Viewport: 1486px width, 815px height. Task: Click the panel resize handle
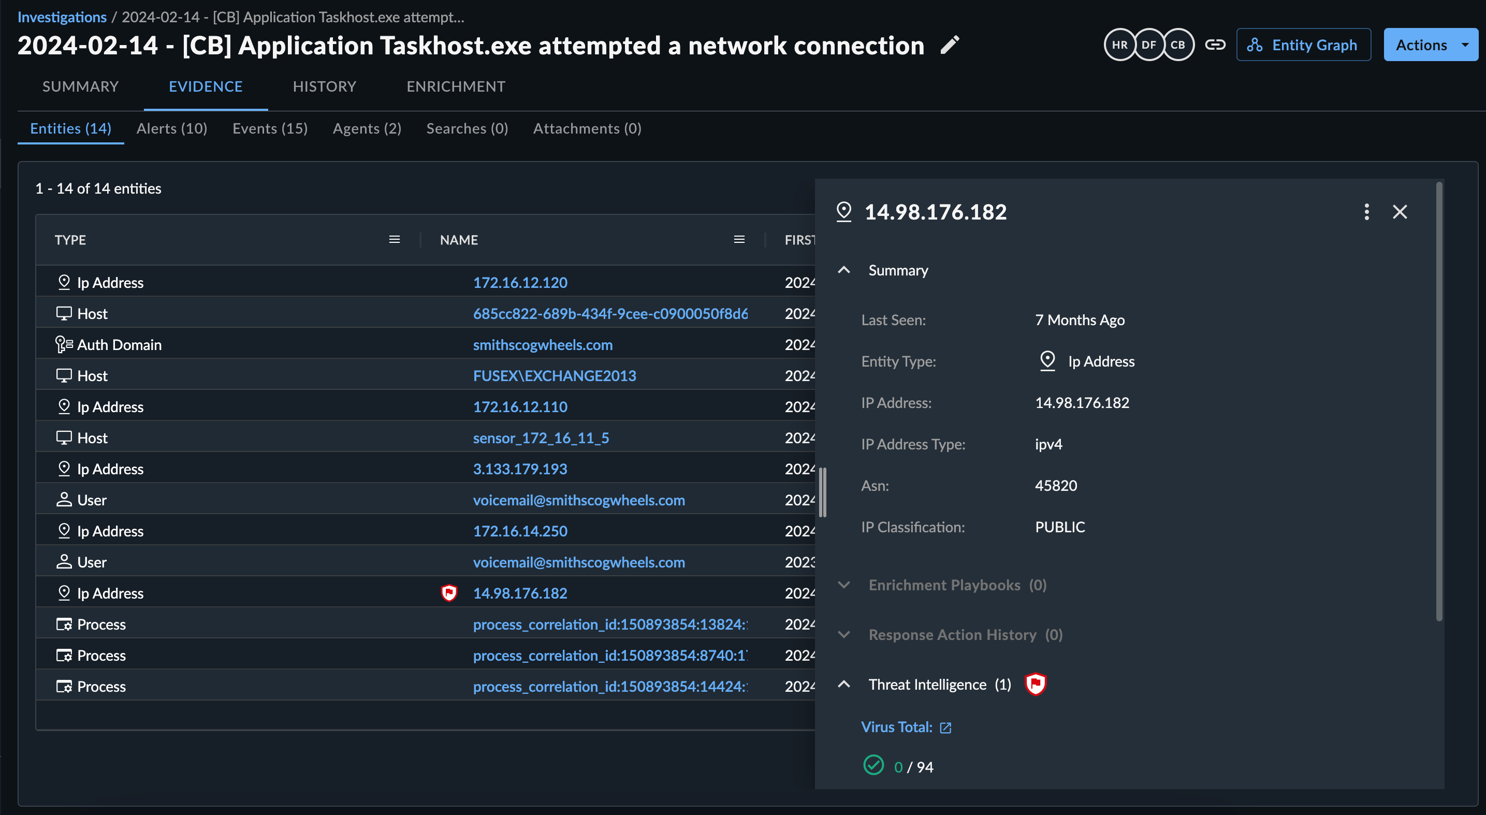click(x=823, y=492)
